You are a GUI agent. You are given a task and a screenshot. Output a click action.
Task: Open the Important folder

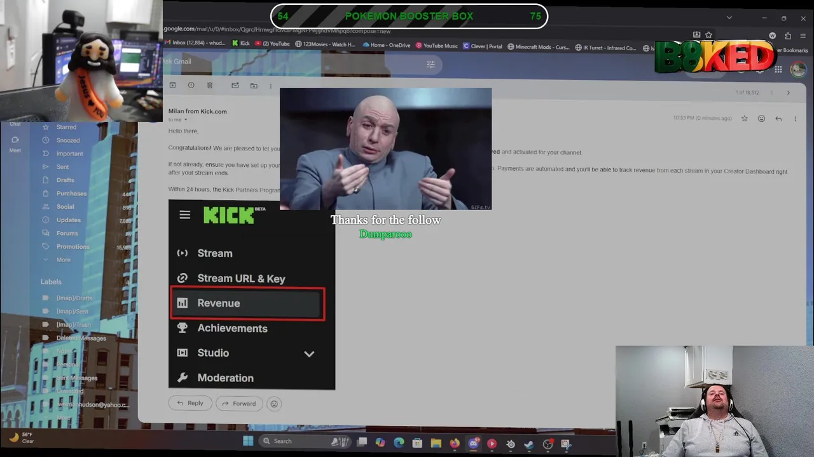tap(69, 154)
